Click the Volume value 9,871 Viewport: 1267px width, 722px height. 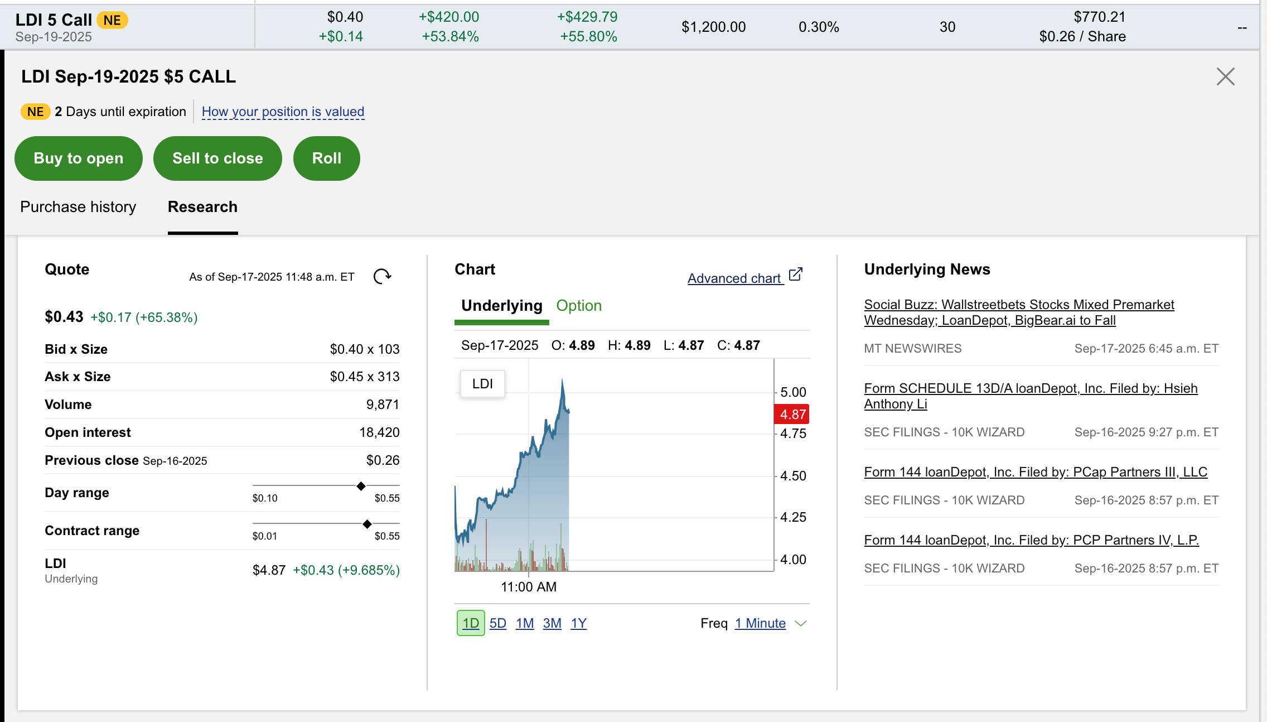point(383,405)
